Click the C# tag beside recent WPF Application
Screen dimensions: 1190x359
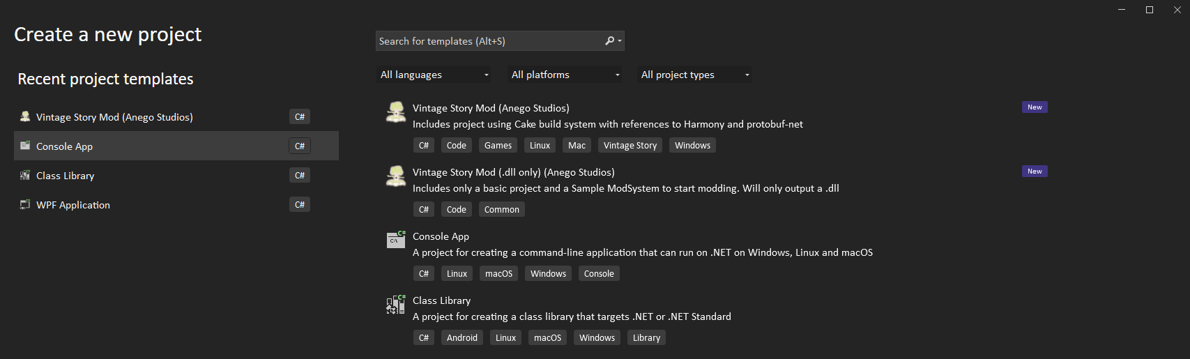[x=300, y=205]
